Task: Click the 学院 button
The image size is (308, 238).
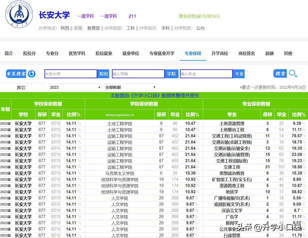Action: [171, 74]
